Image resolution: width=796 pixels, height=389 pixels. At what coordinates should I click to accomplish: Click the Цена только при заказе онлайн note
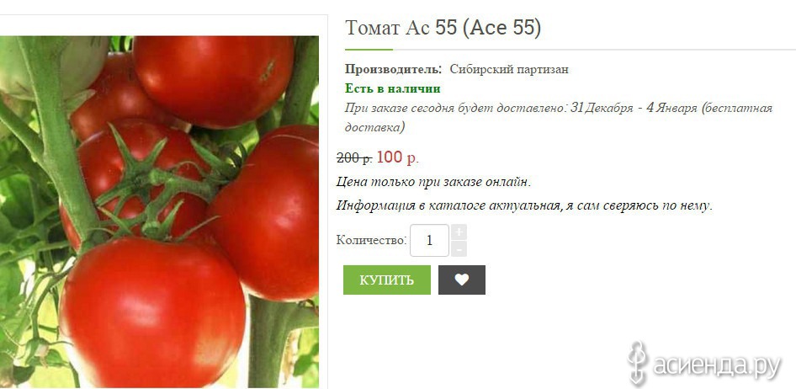click(x=434, y=182)
